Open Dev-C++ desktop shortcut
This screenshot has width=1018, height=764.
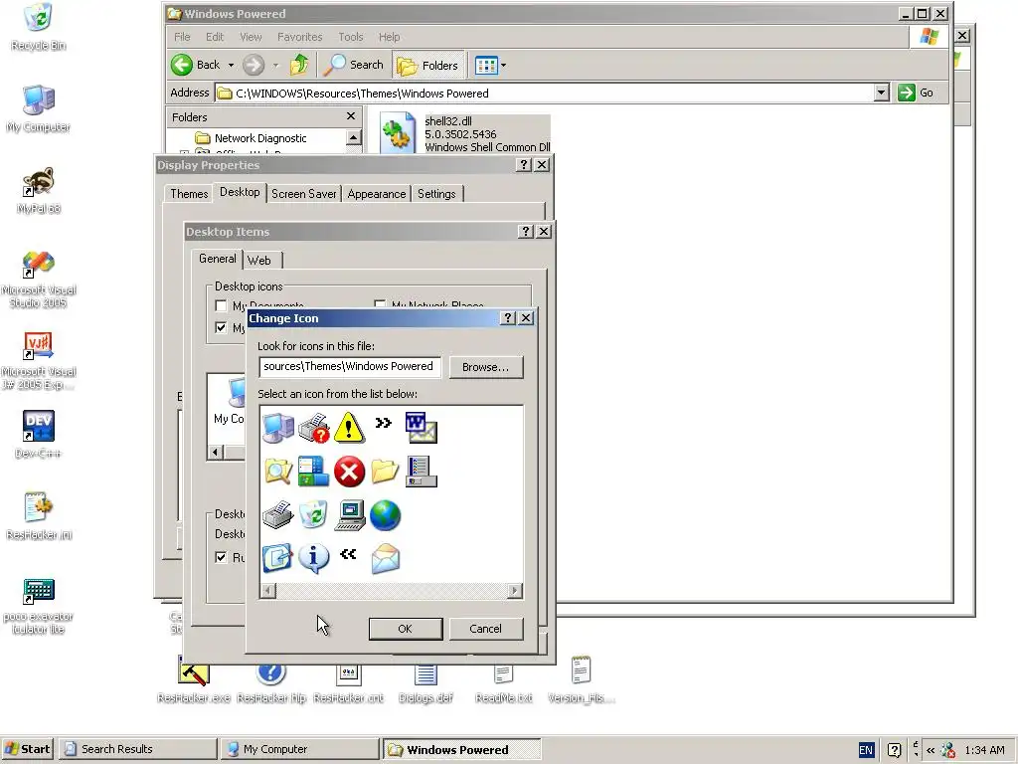click(x=39, y=434)
